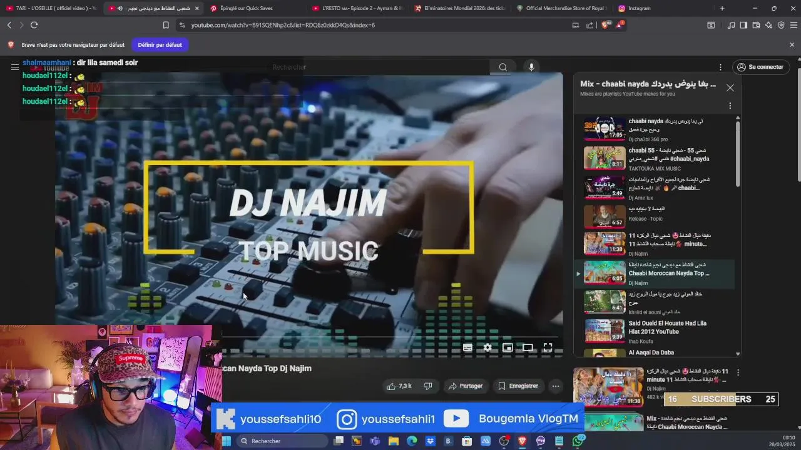Open Brave Rewards triangle icon
Screen dimensions: 801x450
pos(620,25)
